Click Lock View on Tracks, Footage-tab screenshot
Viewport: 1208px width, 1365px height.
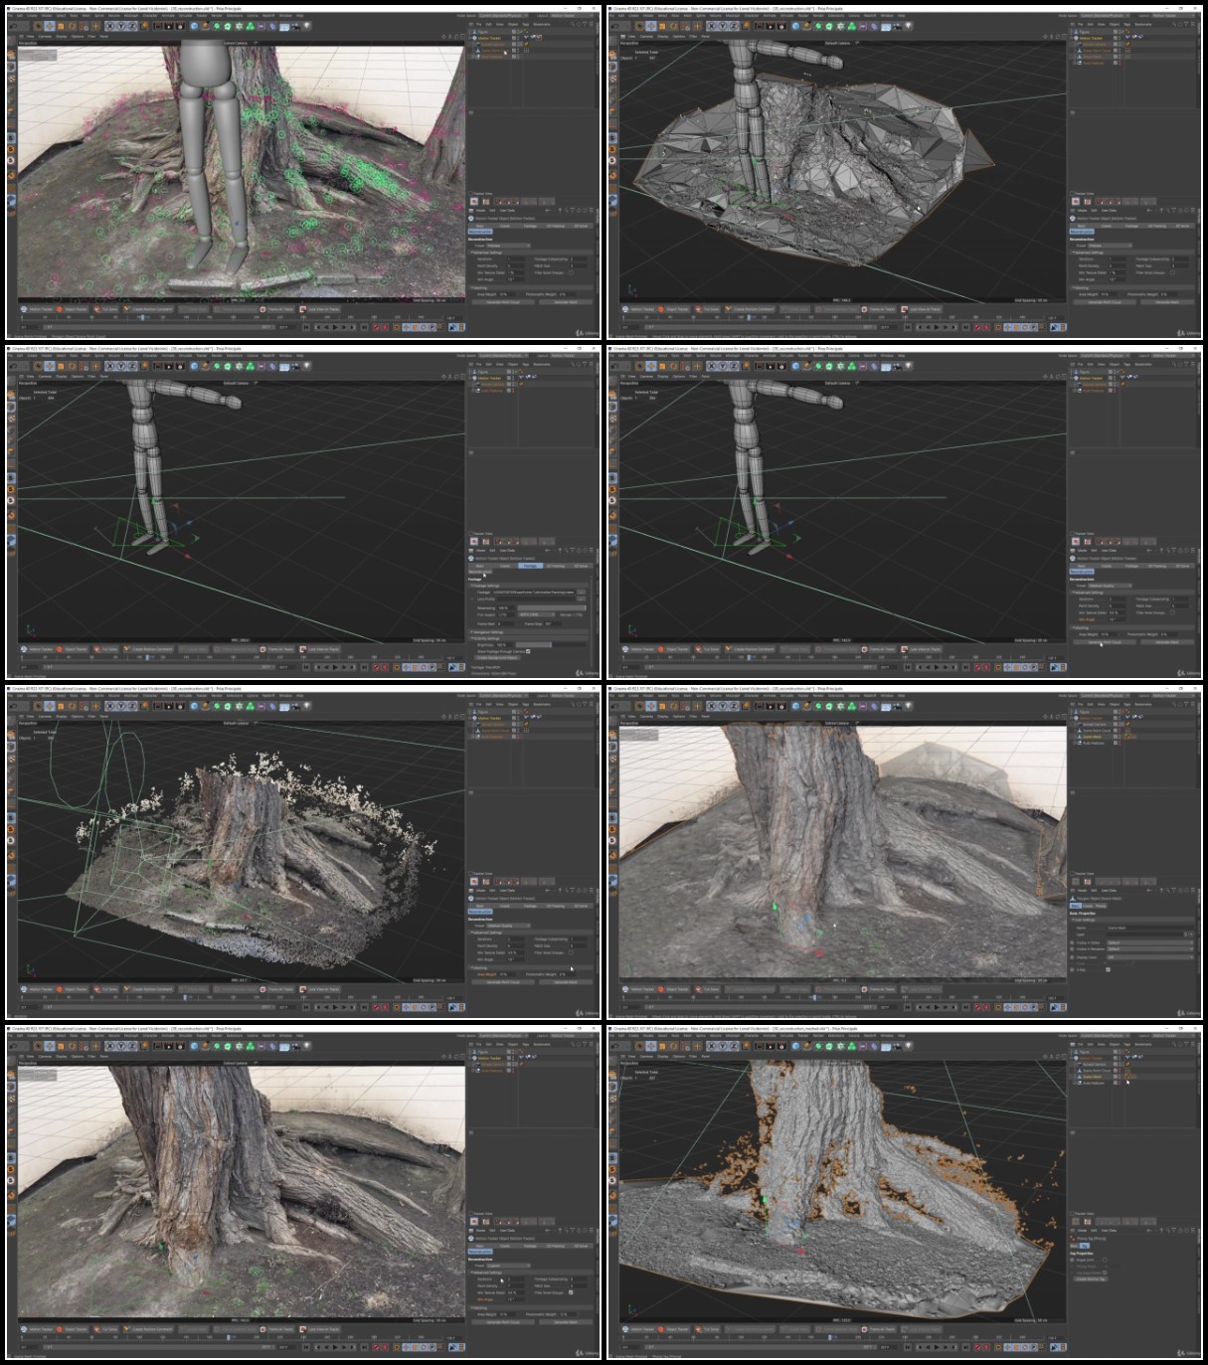click(x=319, y=649)
